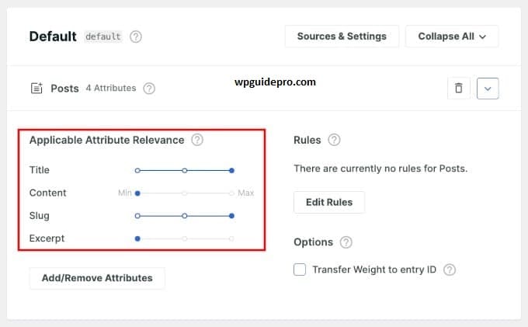Click the help icon beside Default engine name

pyautogui.click(x=136, y=37)
